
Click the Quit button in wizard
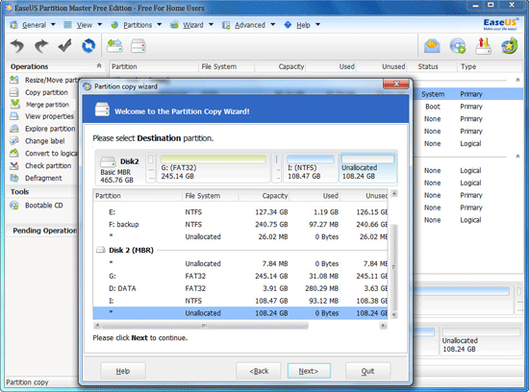point(367,371)
